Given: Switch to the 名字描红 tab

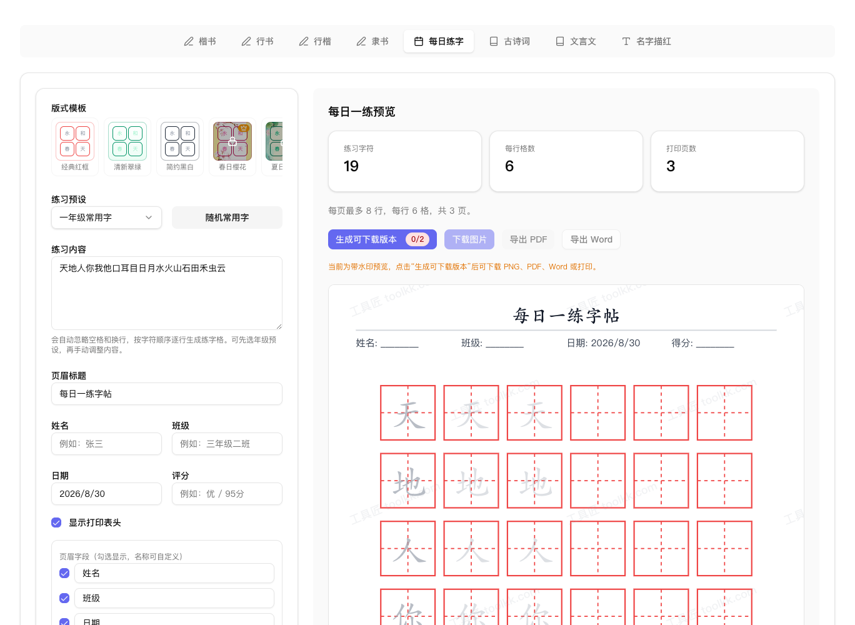Looking at the screenshot, I should [646, 41].
